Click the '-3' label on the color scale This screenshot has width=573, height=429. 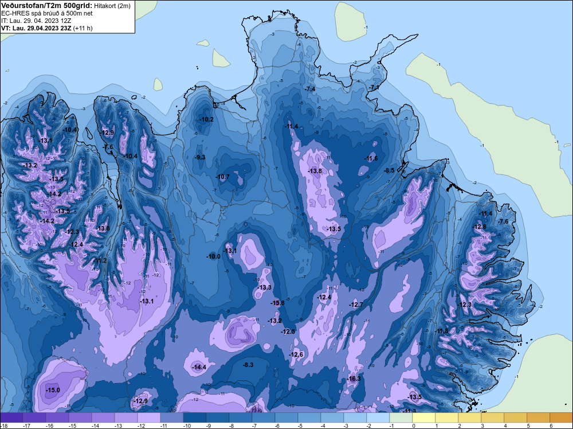pos(346,426)
